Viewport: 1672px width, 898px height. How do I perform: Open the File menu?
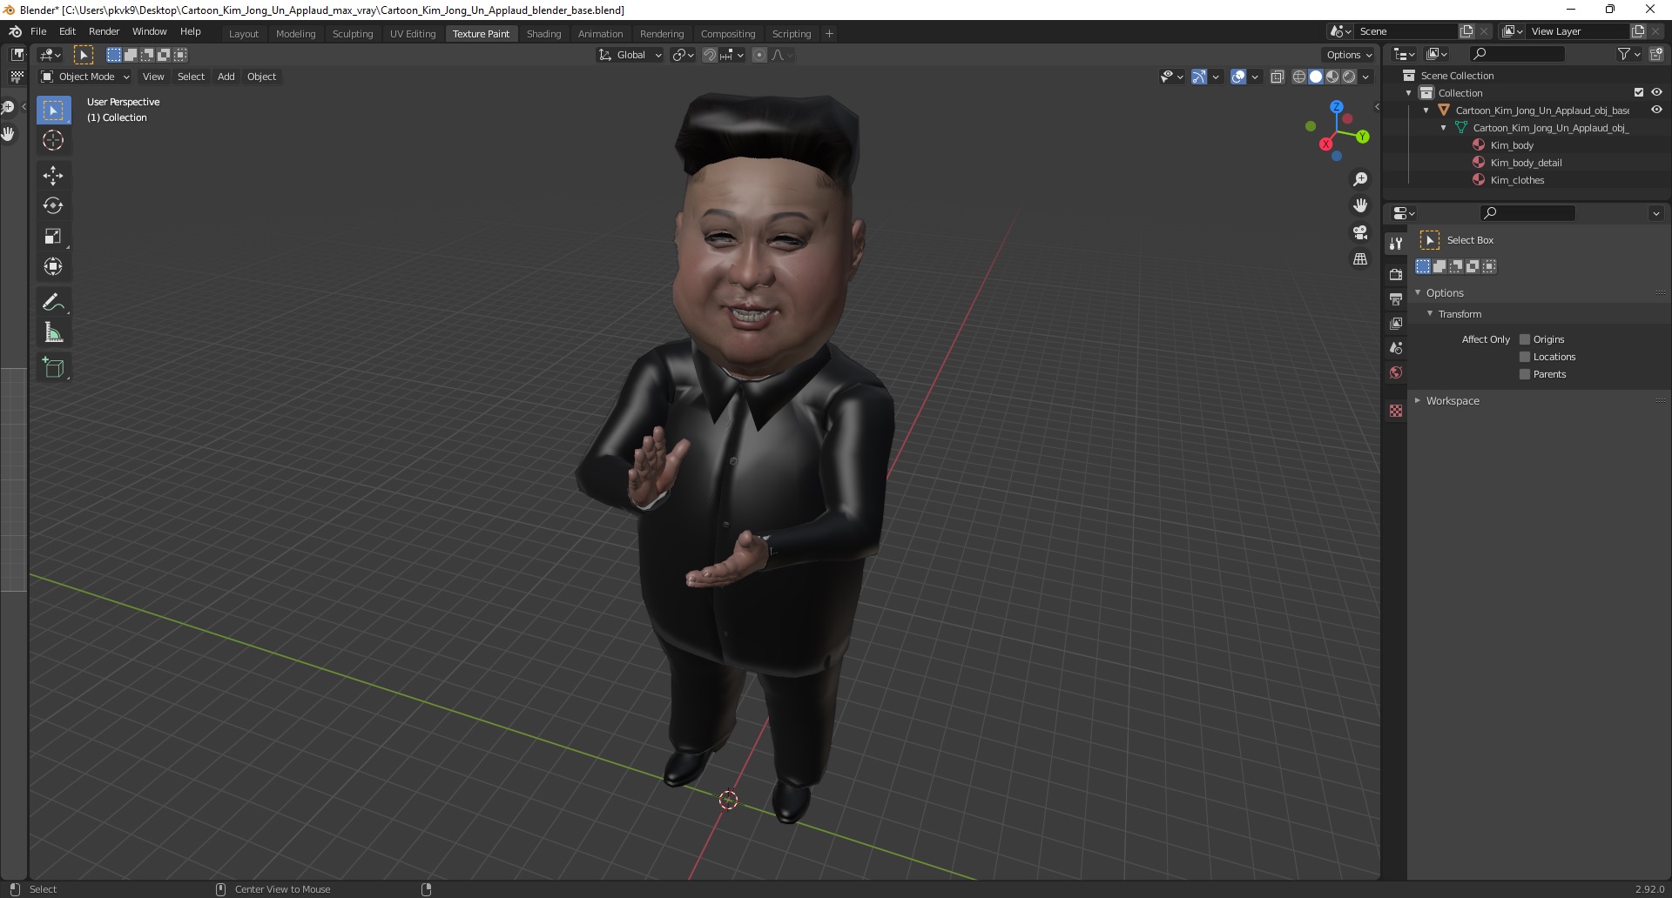pos(38,31)
